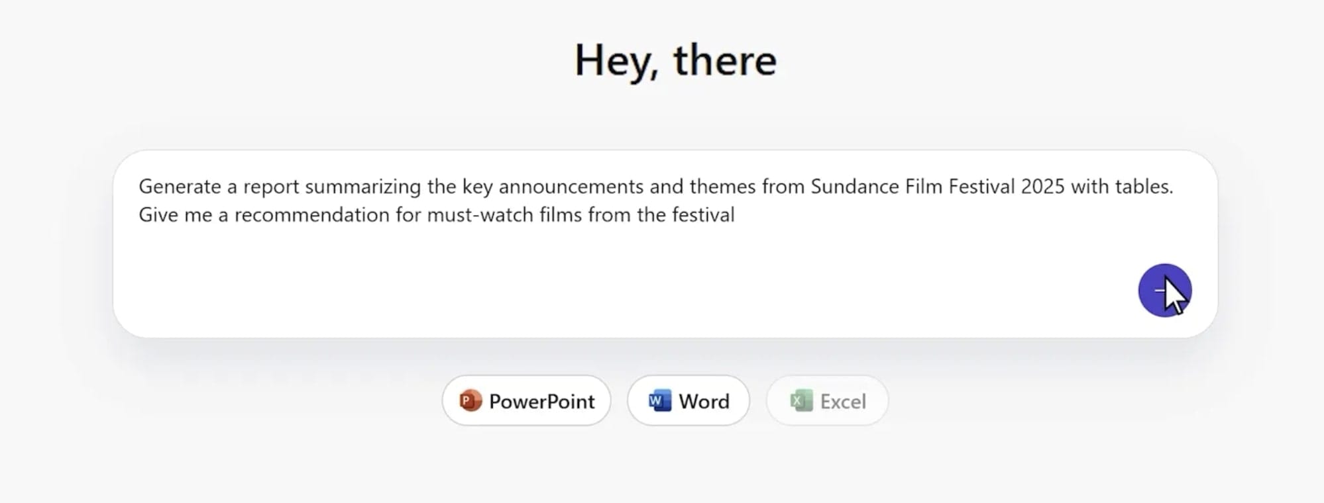
Task: Pick the Excel text label
Action: point(843,402)
